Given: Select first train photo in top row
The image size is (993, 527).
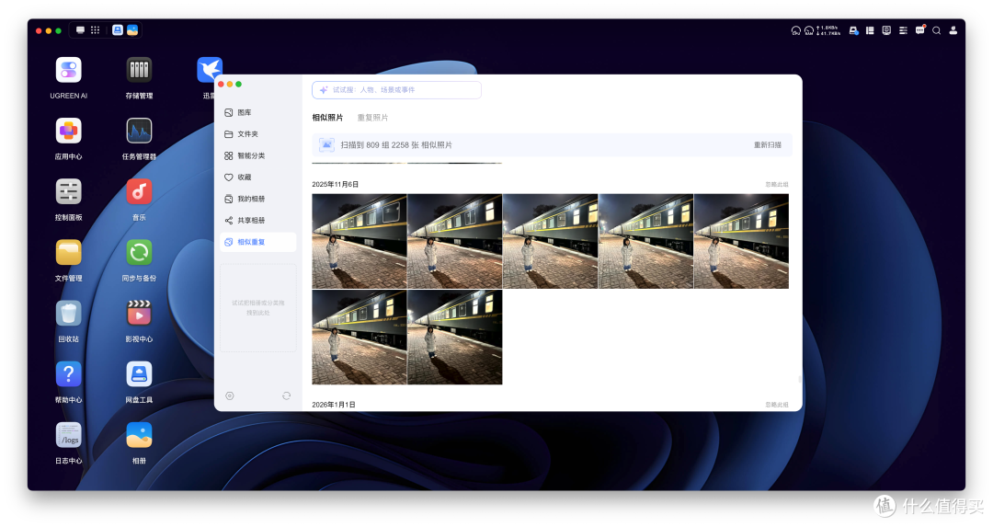Looking at the screenshot, I should click(360, 241).
